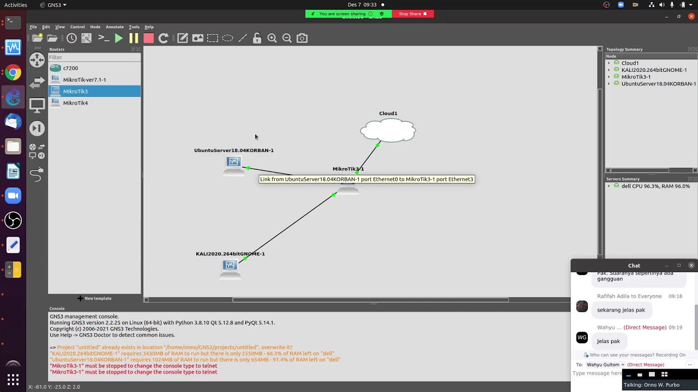The width and height of the screenshot is (698, 392).
Task: Open Wahyu Gultom recipient dropdown in Chat
Action: tap(605, 365)
